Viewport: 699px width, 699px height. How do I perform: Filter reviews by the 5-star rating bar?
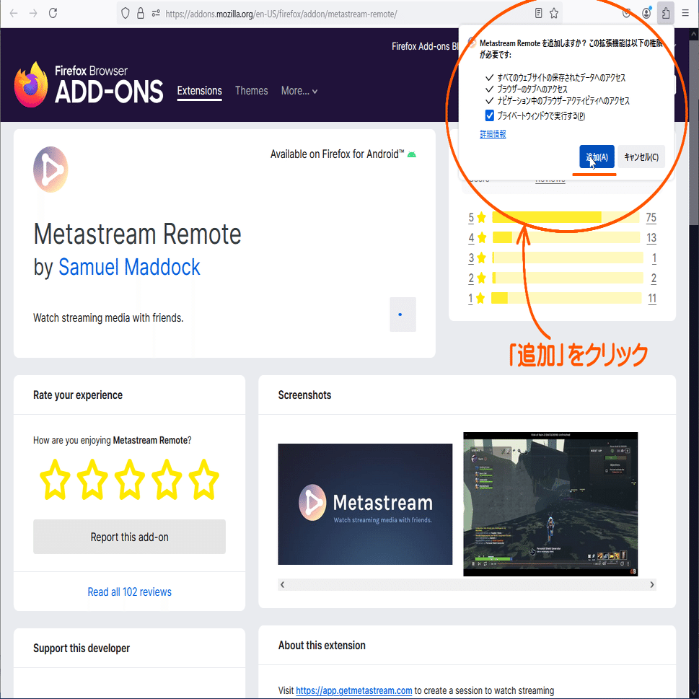566,218
